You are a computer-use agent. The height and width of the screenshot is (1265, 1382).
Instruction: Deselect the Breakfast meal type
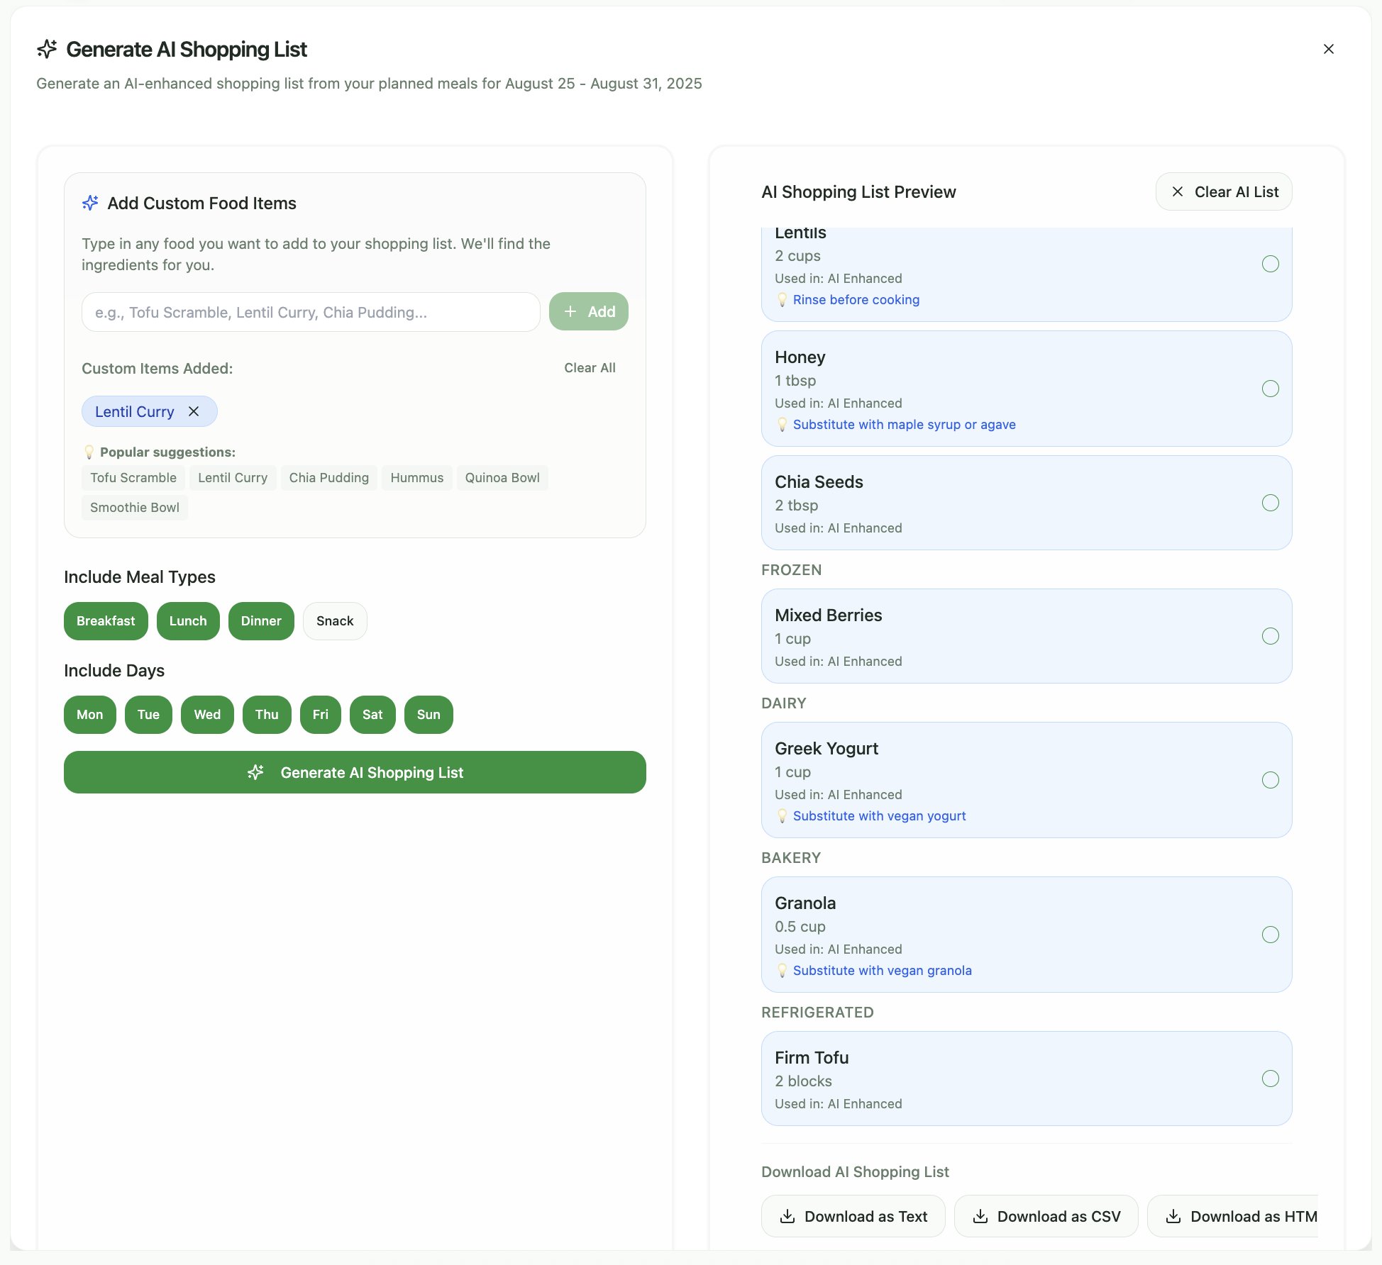tap(106, 621)
